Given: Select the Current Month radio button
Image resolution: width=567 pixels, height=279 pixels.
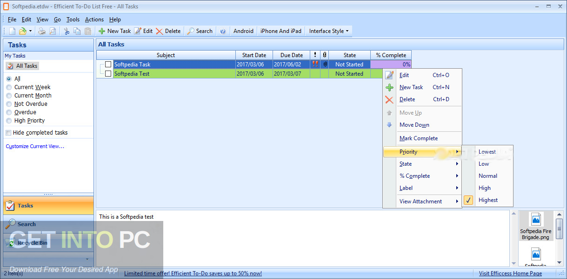Looking at the screenshot, I should (9, 96).
